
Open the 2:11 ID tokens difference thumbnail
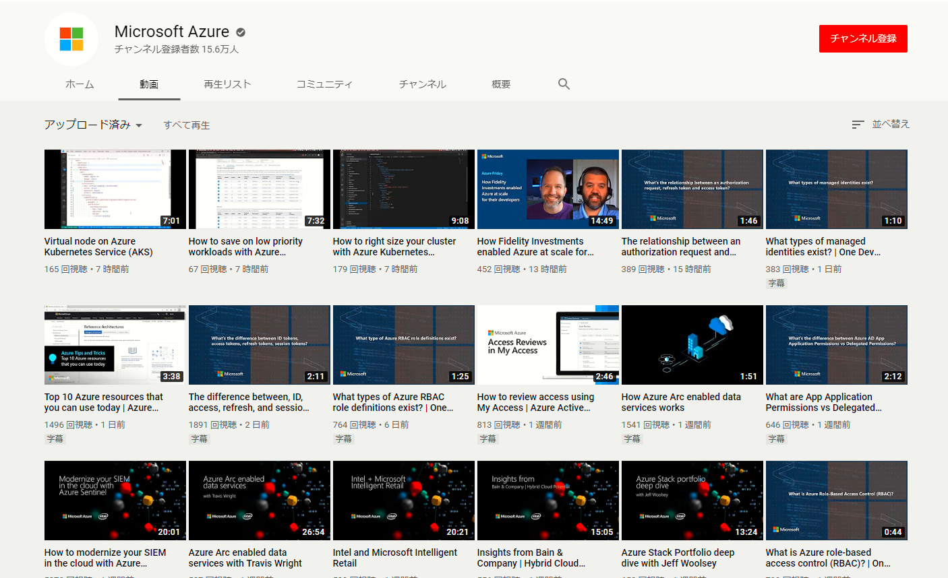coord(260,345)
